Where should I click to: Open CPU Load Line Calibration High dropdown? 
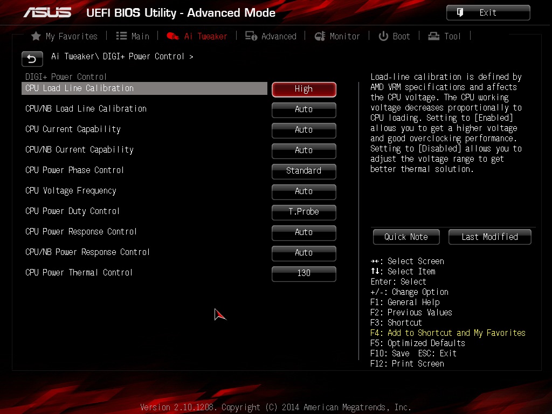[x=304, y=89]
